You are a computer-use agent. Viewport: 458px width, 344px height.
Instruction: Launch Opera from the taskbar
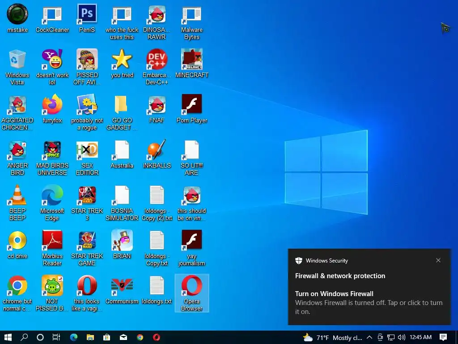click(157, 337)
